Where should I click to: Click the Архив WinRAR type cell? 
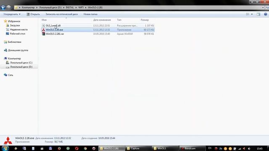pyautogui.click(x=125, y=34)
